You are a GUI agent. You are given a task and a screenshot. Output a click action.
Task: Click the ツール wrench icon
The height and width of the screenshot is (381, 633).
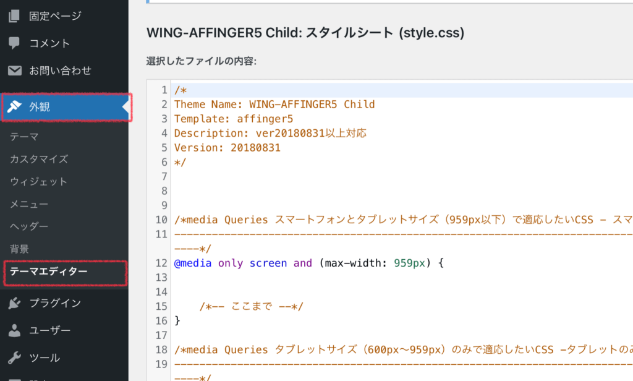click(x=15, y=357)
